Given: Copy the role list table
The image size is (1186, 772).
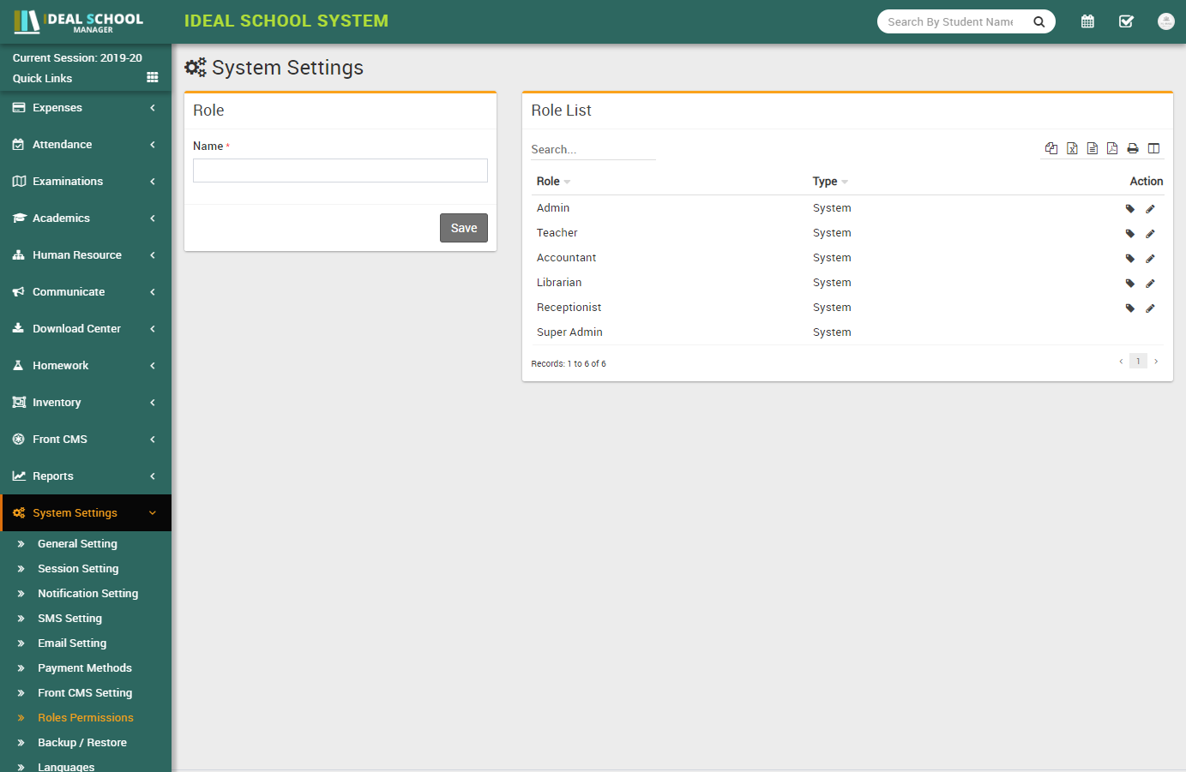Looking at the screenshot, I should coord(1051,148).
